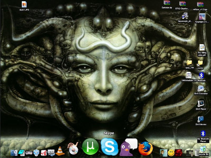Launch Firefox from the dock

pos(146,148)
